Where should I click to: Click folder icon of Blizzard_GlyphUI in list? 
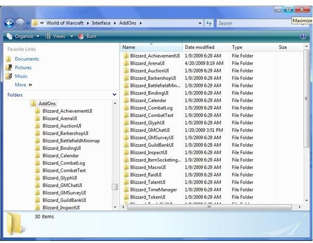click(126, 123)
